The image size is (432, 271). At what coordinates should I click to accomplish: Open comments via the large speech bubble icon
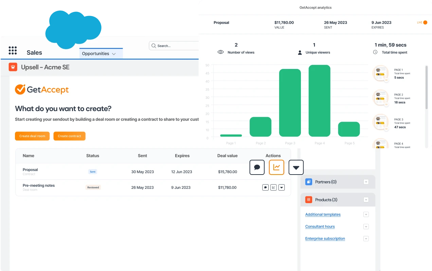(257, 167)
